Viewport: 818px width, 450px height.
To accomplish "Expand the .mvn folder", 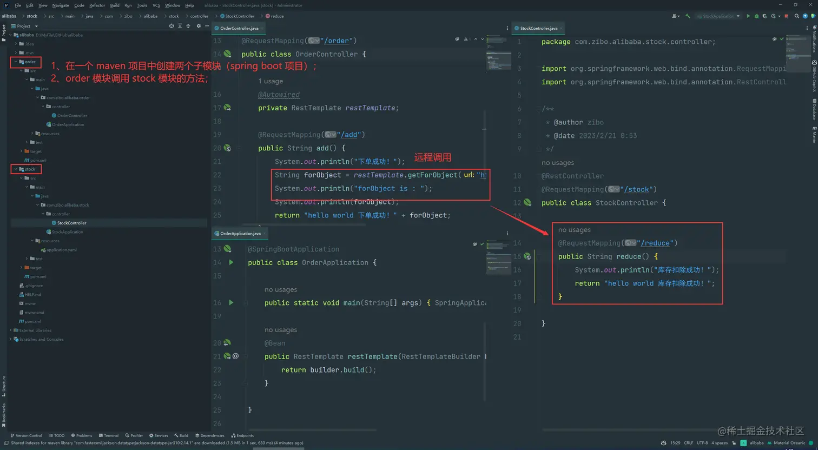I will [16, 53].
